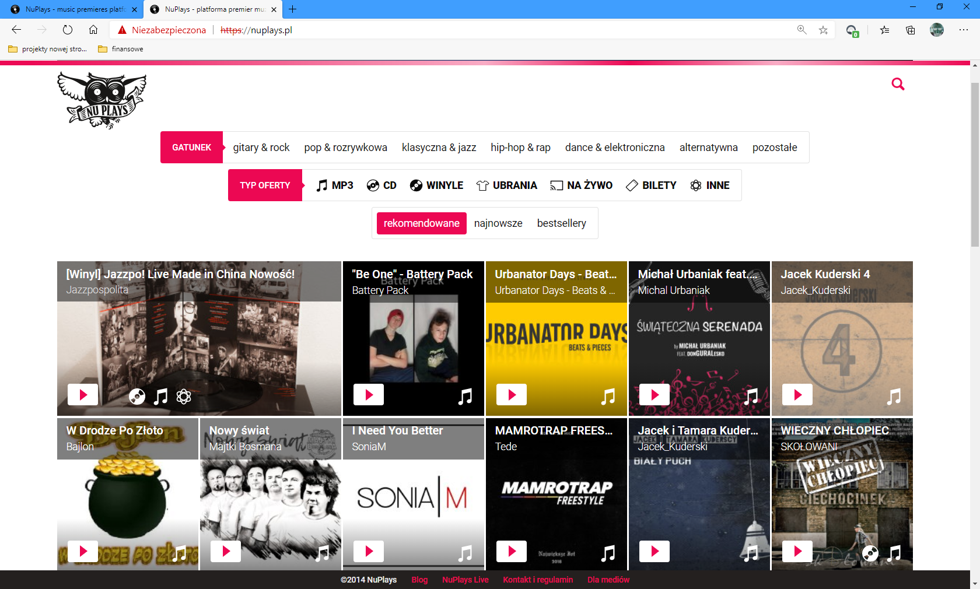The height and width of the screenshot is (589, 980).
Task: Select the hip-hop & rap genre
Action: [x=520, y=148]
